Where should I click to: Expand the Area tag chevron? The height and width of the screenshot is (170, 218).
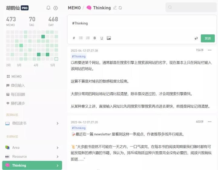[58, 148]
